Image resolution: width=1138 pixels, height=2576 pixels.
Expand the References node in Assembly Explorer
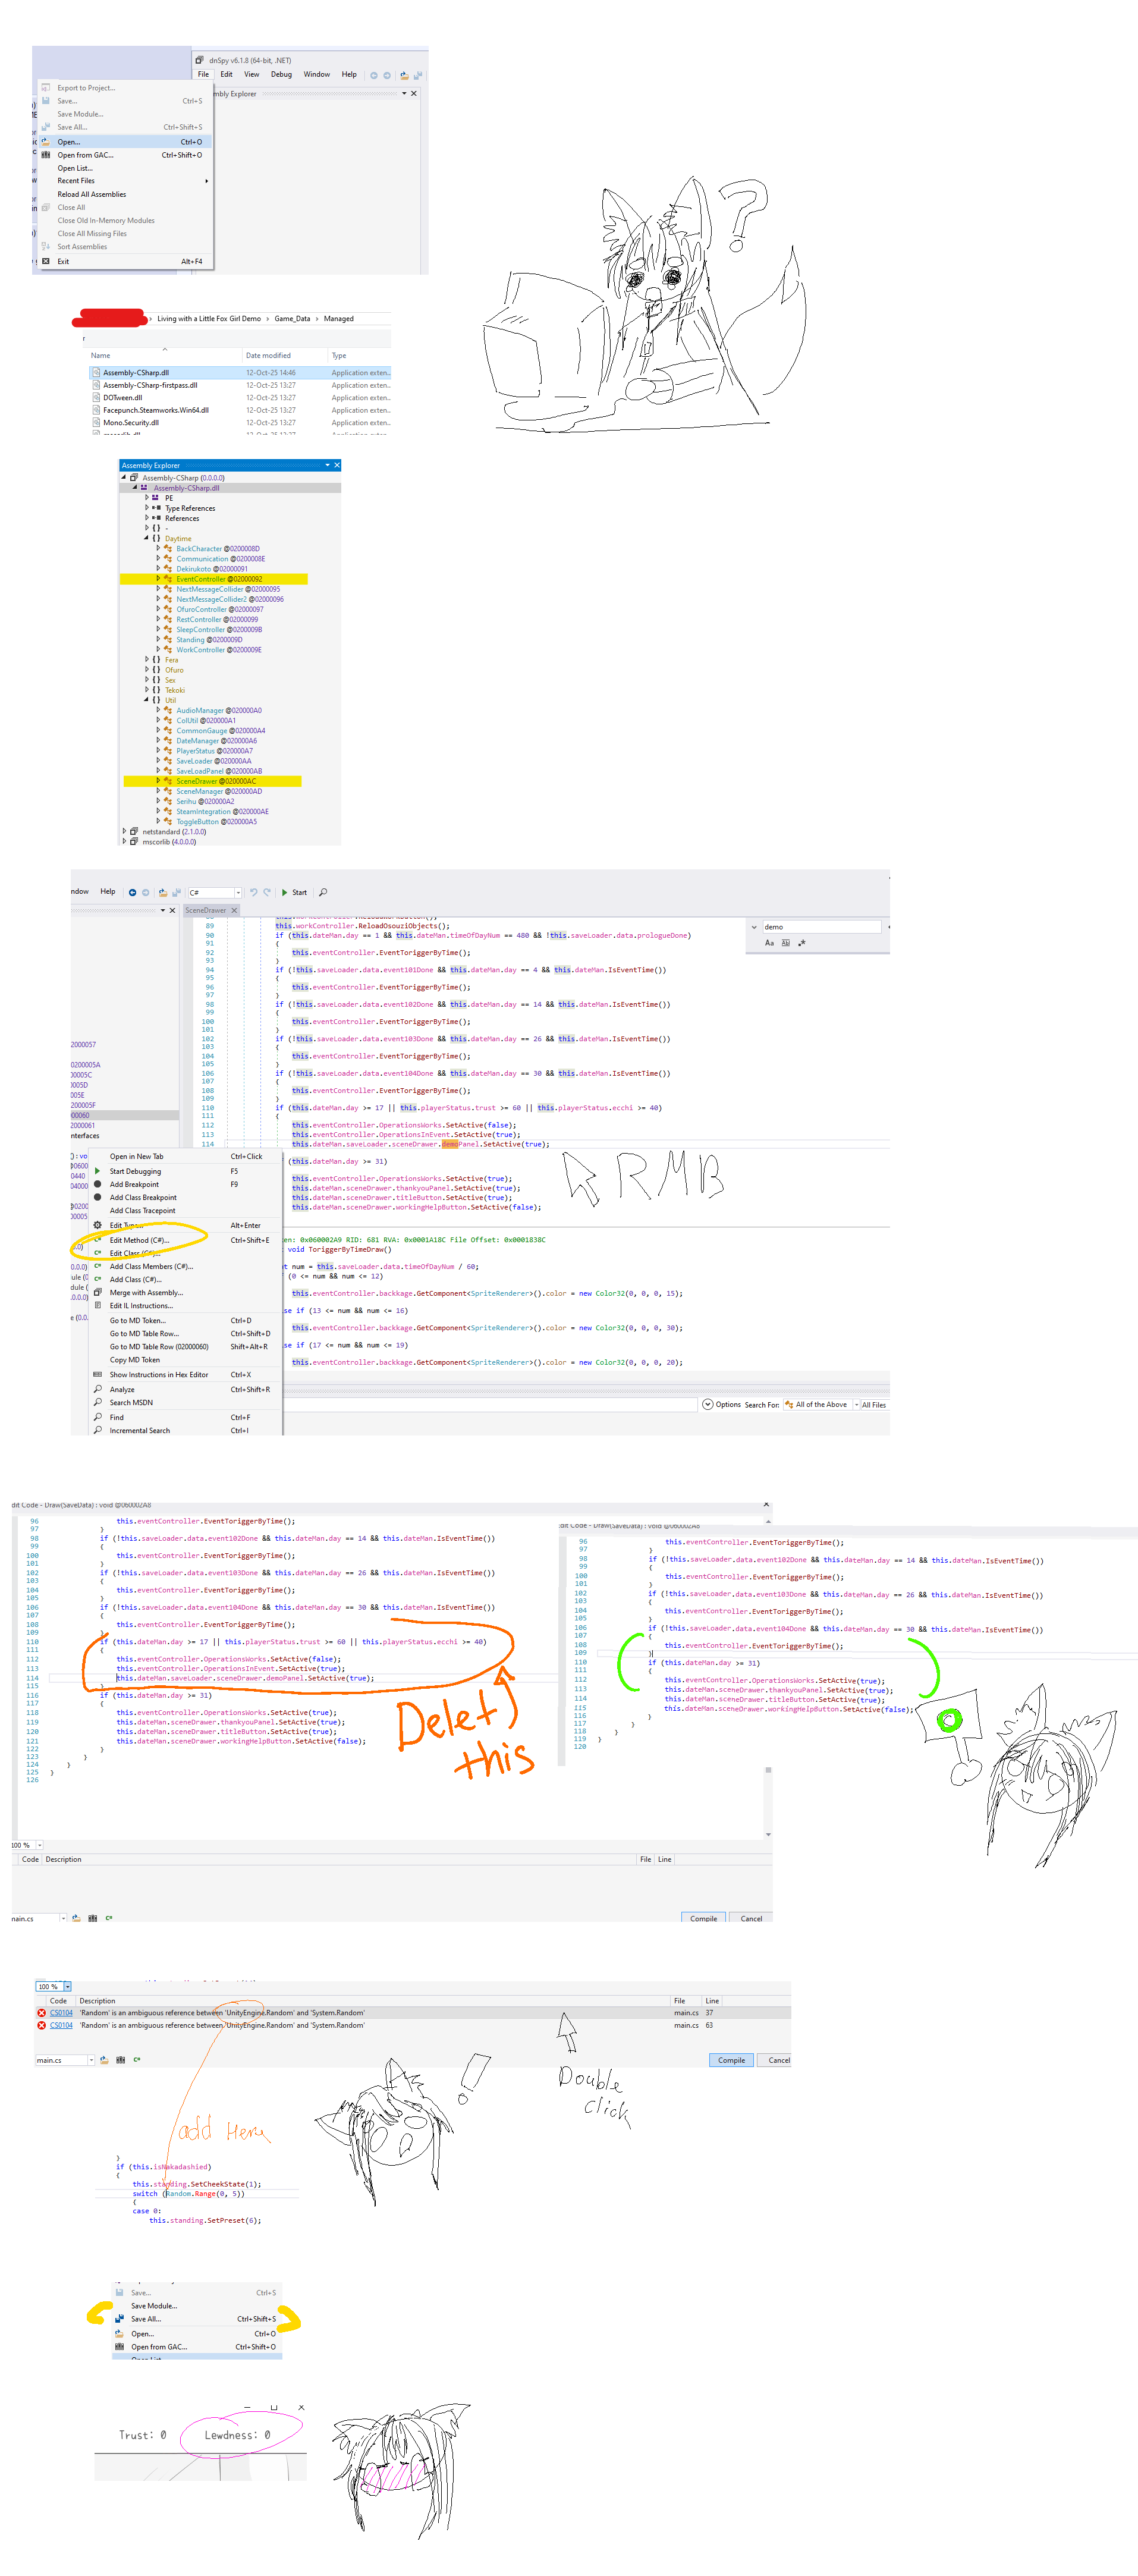click(x=147, y=518)
